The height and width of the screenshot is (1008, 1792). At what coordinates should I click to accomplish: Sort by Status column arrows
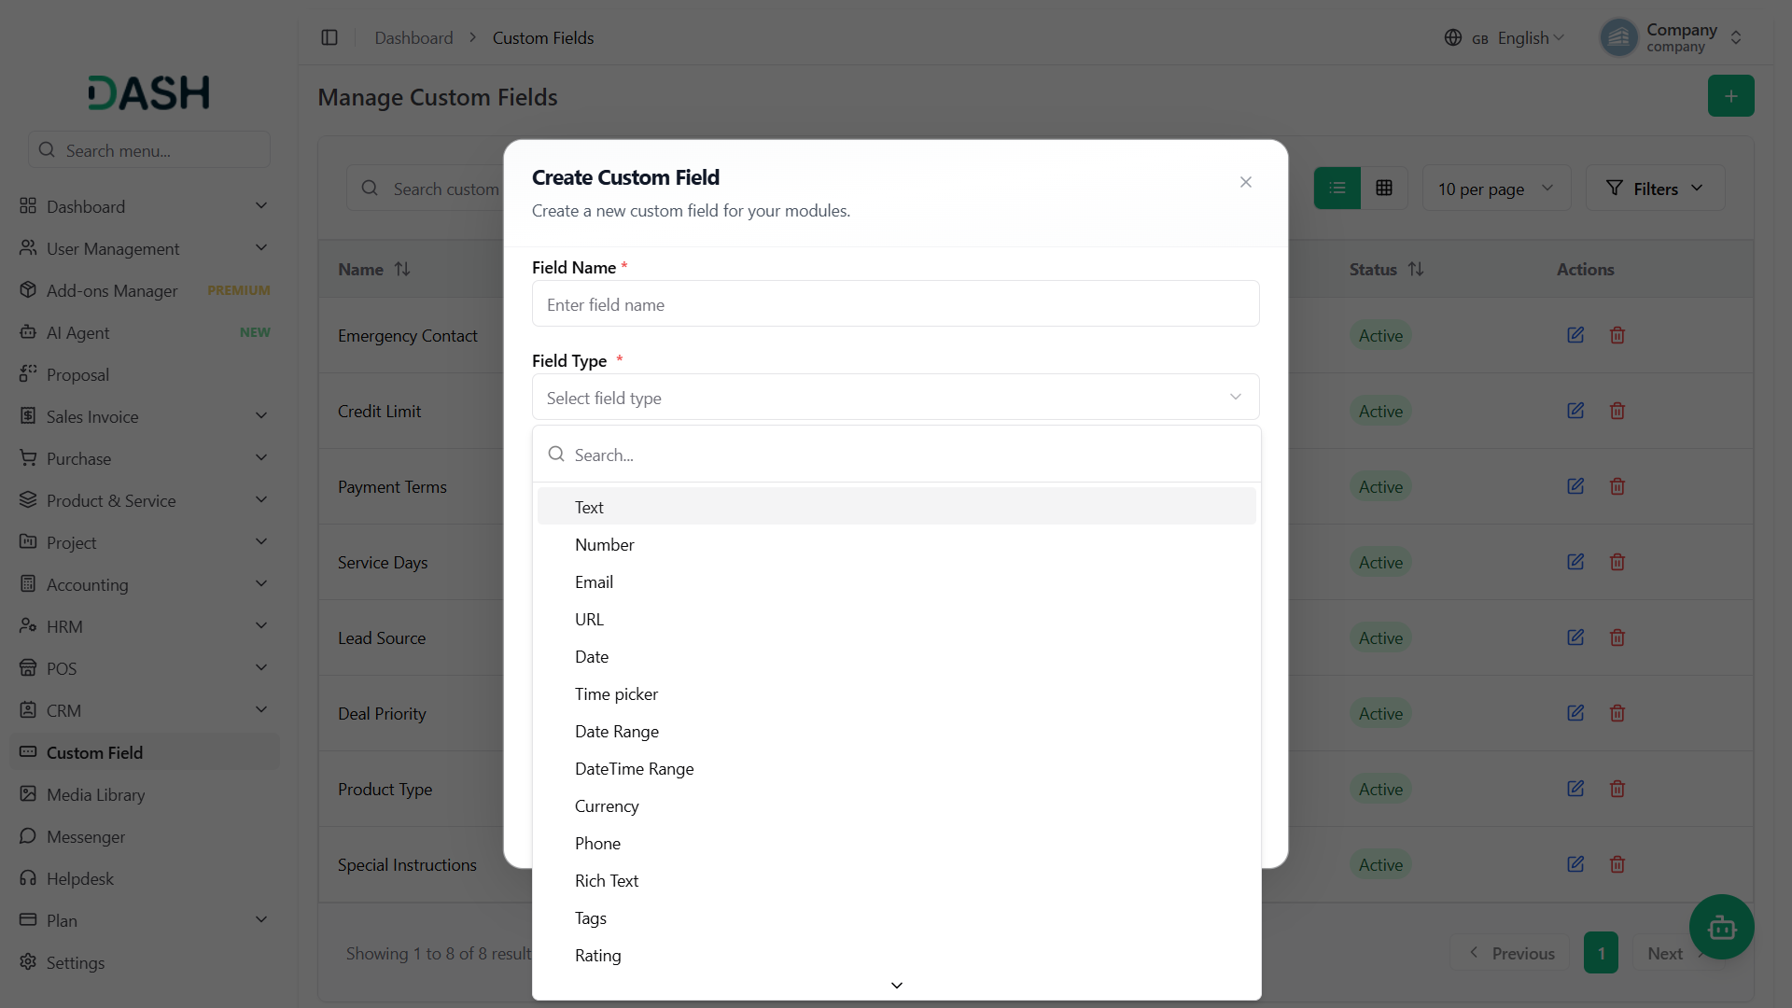tap(1416, 269)
